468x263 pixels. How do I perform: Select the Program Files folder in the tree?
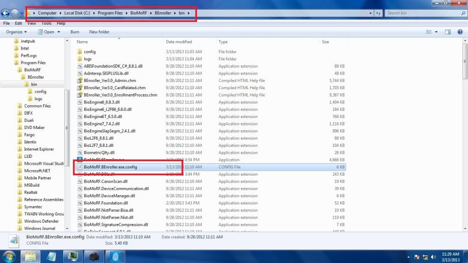pyautogui.click(x=33, y=63)
